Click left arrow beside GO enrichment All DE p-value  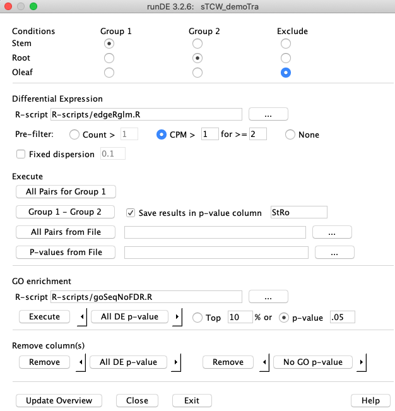(x=82, y=317)
